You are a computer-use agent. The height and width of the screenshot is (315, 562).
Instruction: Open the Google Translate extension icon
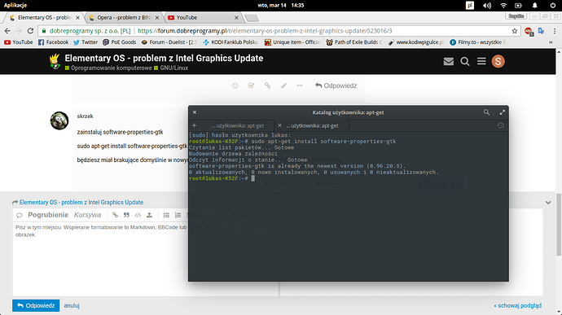(x=541, y=31)
